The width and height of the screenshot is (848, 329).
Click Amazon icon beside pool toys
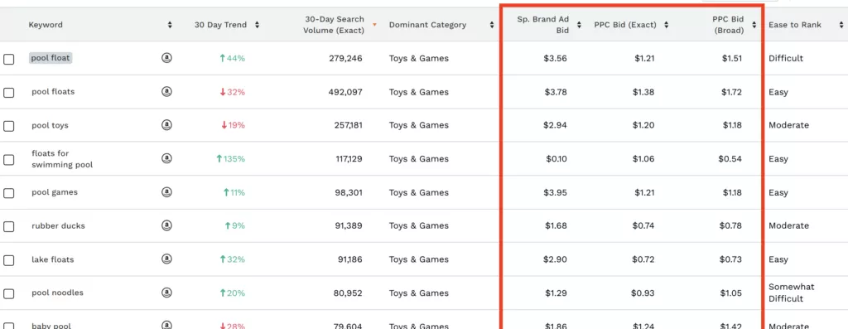click(x=166, y=125)
